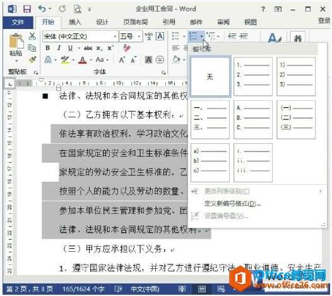Toggle strikethrough abc formatting
This screenshot has height=296, width=332.
coord(88,48)
